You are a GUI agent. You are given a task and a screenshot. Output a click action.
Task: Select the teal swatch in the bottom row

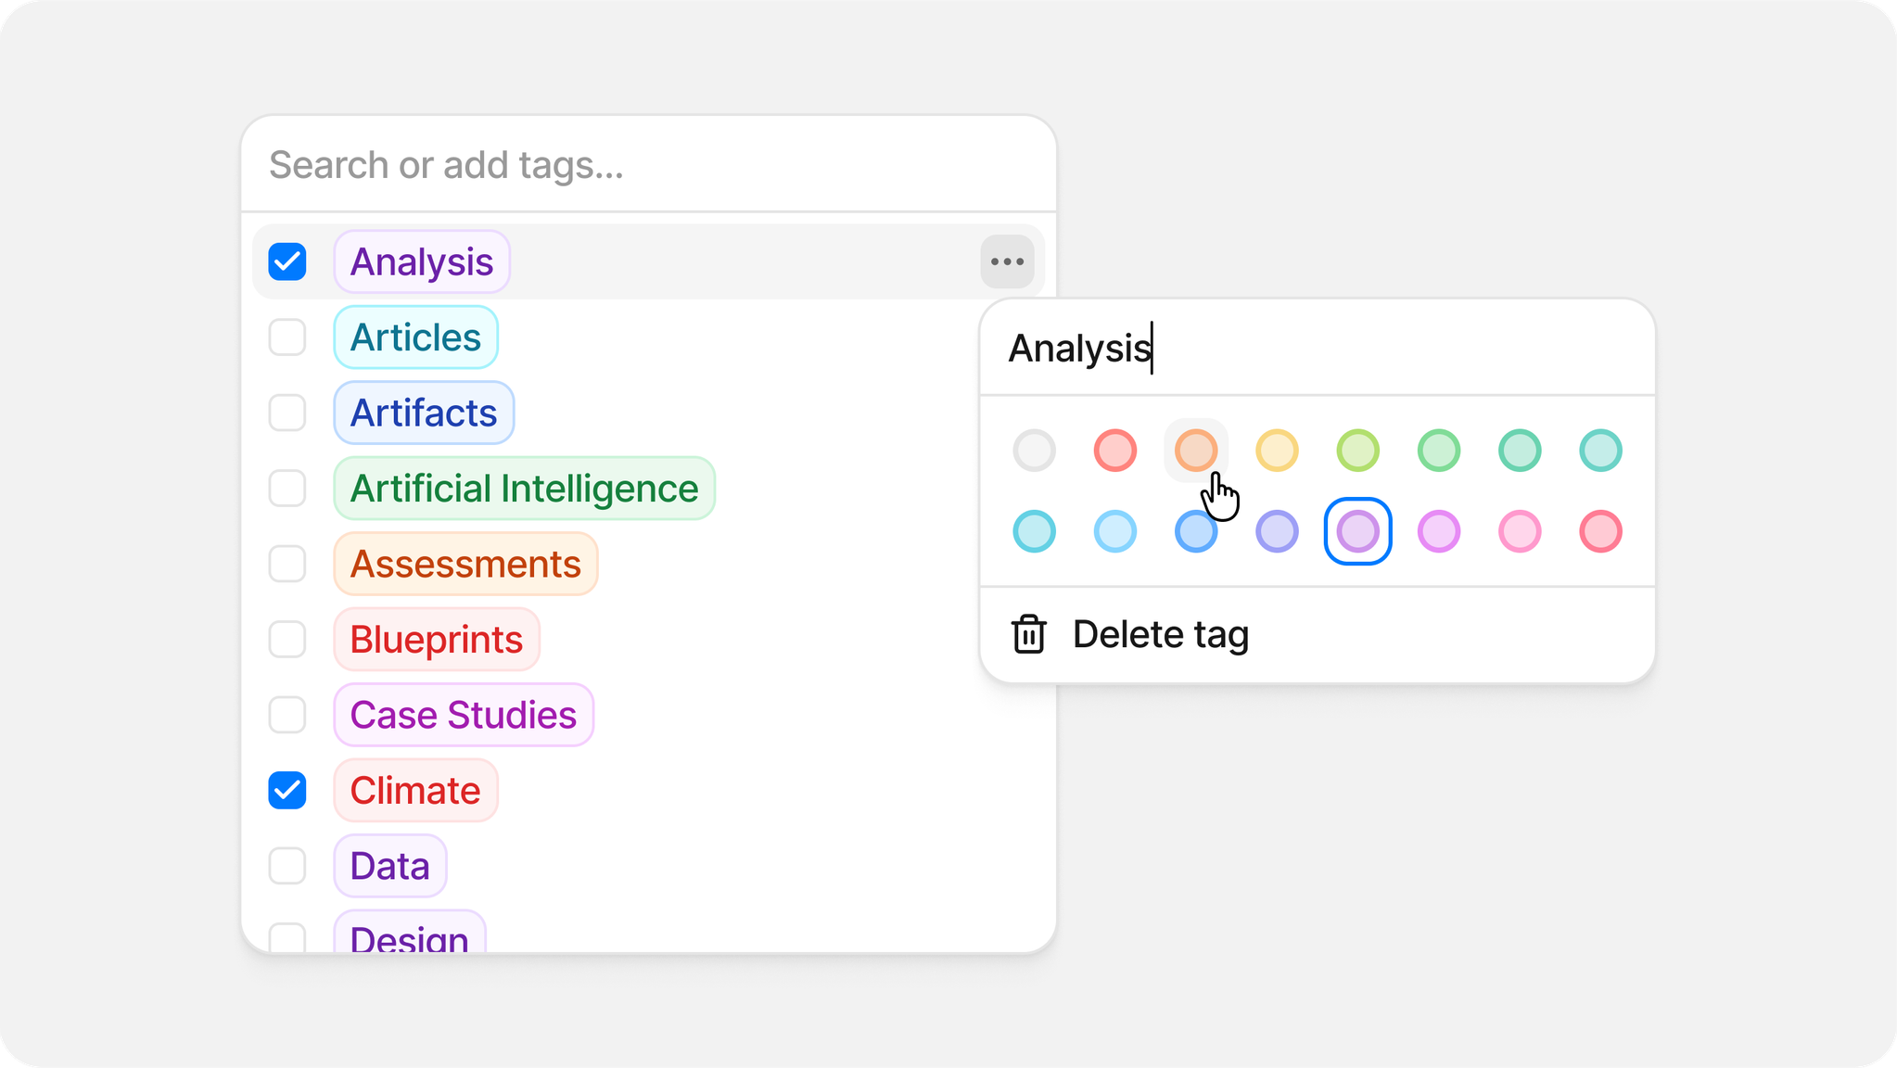(1035, 530)
